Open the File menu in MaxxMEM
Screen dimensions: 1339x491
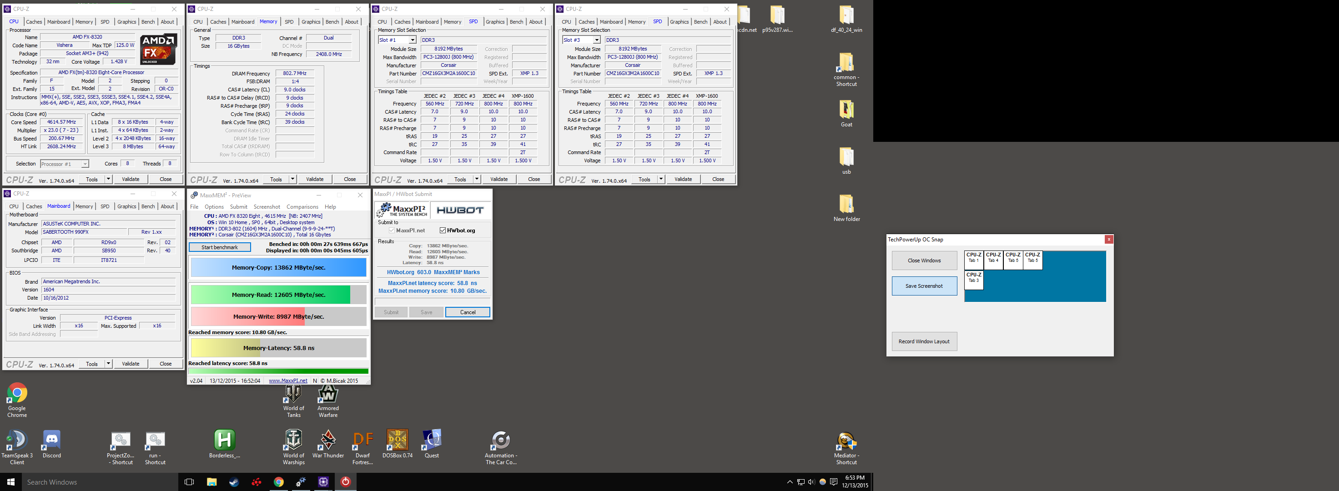click(x=194, y=207)
